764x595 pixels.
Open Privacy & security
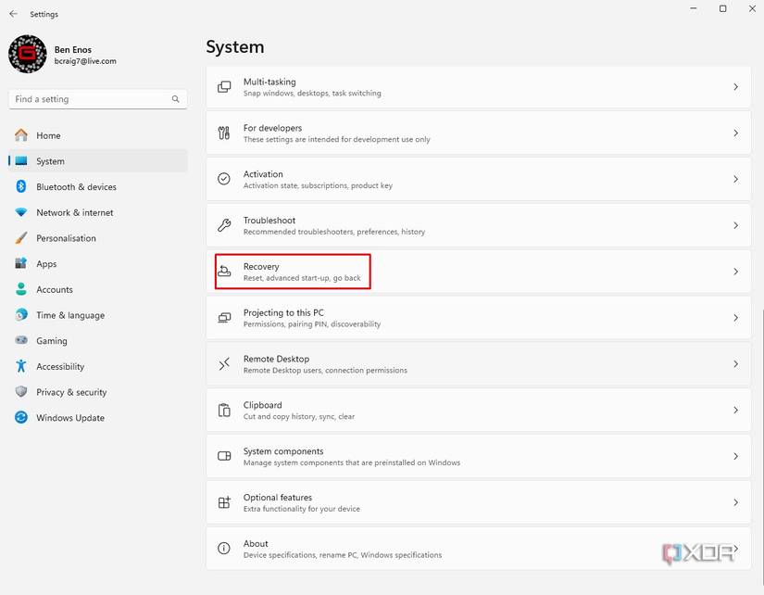pos(97,392)
